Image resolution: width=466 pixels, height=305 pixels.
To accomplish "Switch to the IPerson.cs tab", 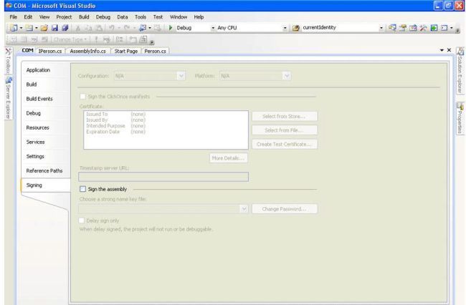I will click(x=50, y=51).
